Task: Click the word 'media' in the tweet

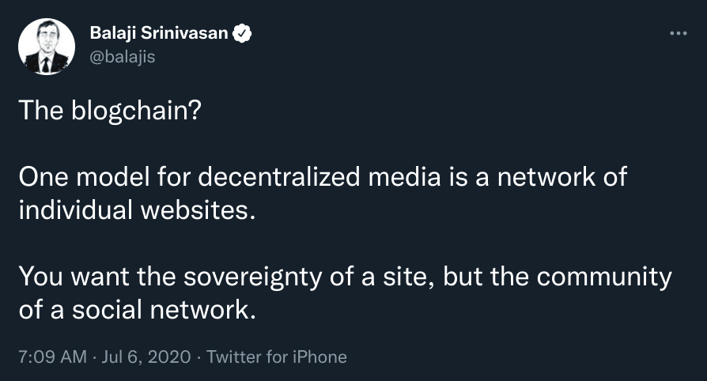Action: pyautogui.click(x=404, y=176)
